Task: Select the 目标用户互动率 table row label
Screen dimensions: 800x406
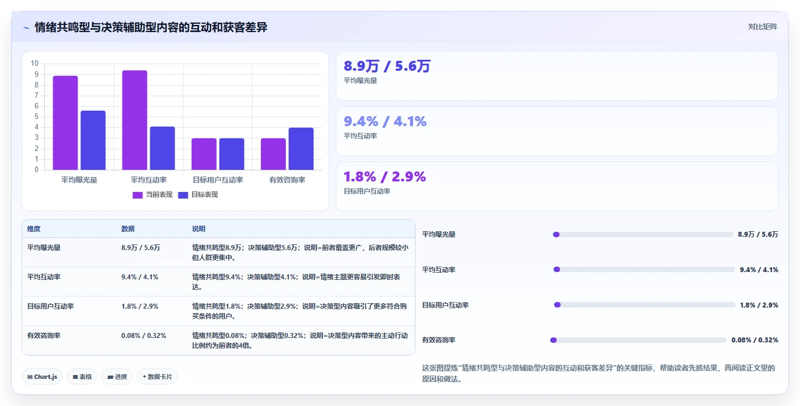Action: pyautogui.click(x=50, y=306)
